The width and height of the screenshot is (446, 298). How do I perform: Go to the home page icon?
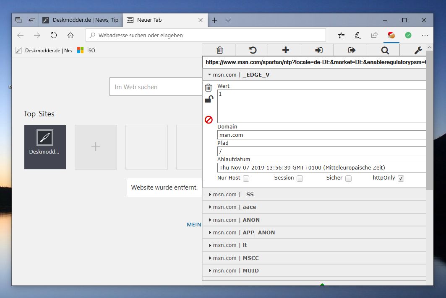70,35
